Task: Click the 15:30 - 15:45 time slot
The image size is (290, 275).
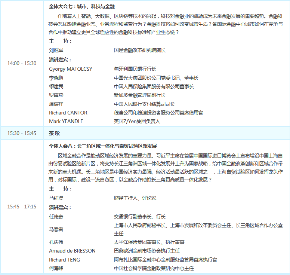Action: [x=22, y=133]
